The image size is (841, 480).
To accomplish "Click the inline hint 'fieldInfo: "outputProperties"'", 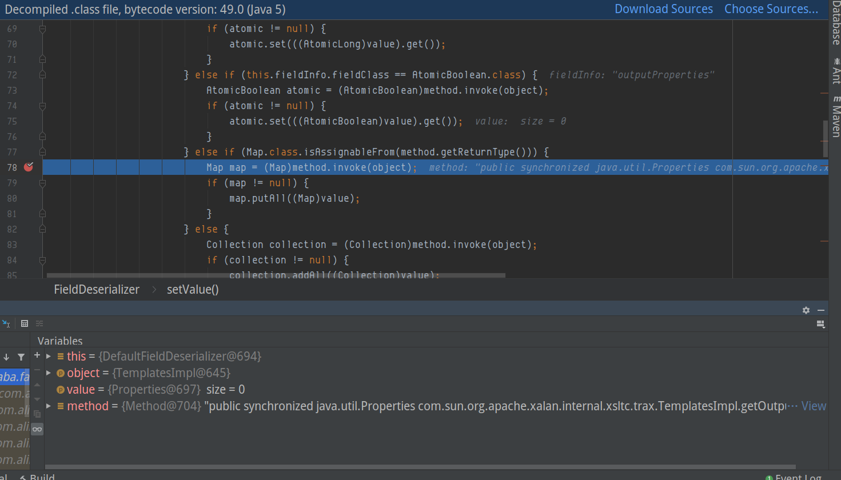I will point(632,75).
